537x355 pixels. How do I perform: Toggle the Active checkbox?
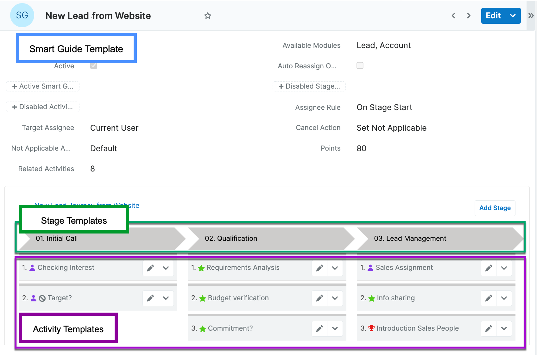coord(93,65)
